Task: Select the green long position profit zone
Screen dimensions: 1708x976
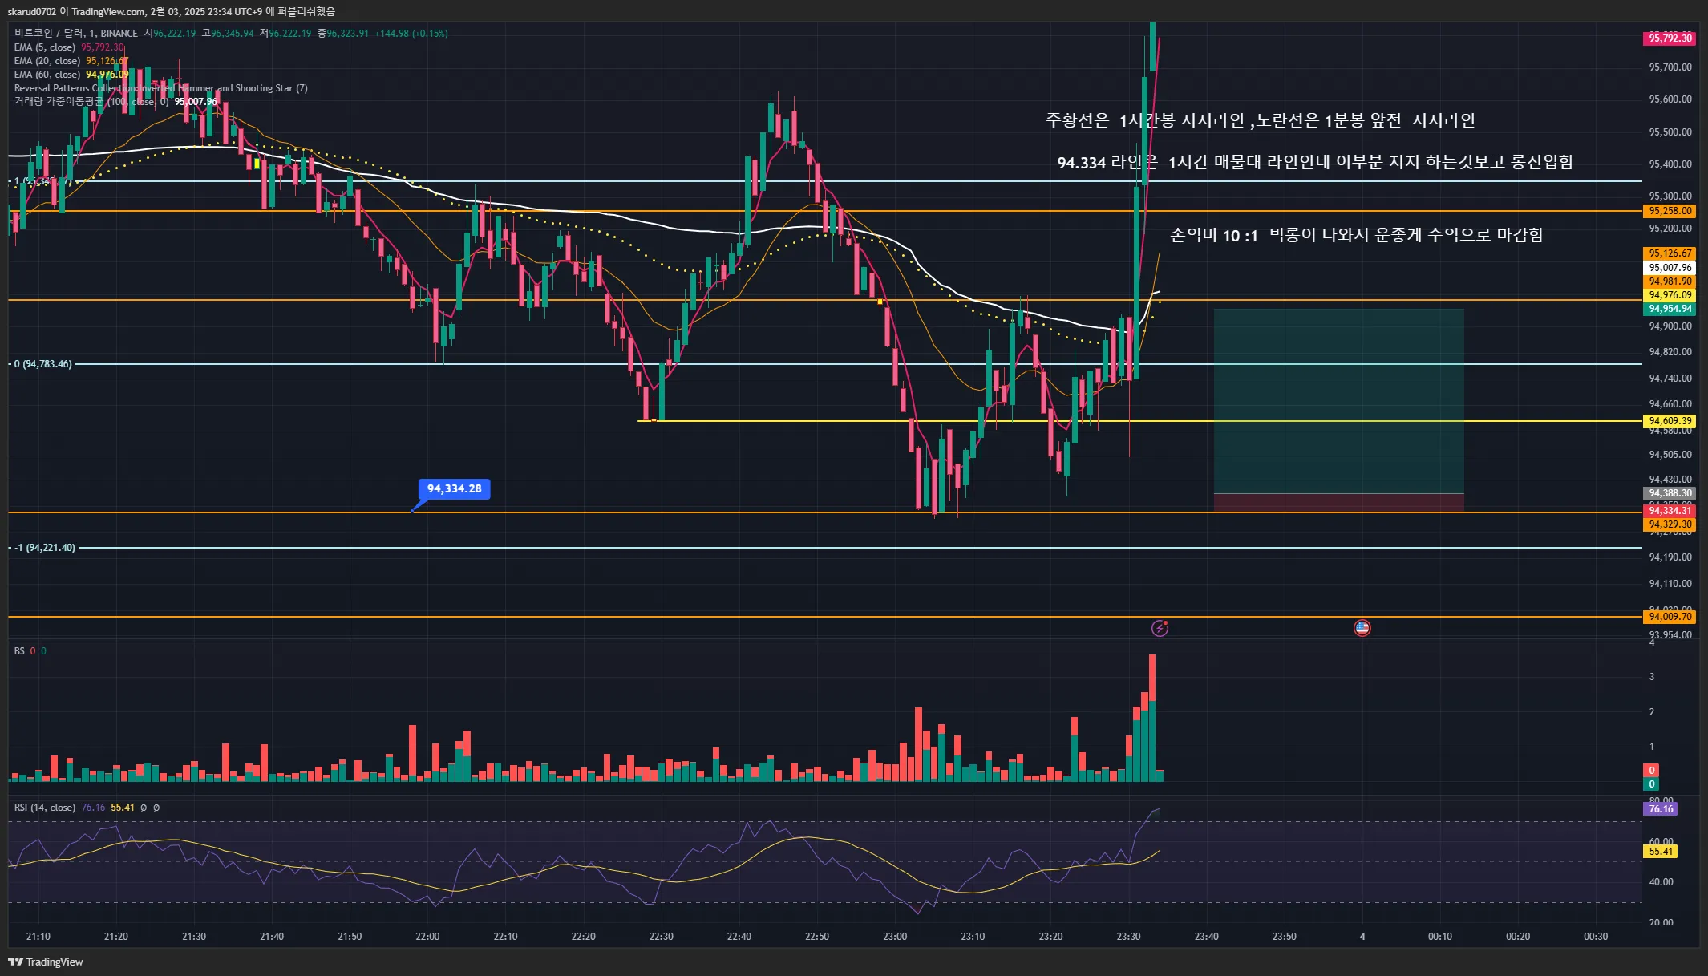Action: [1338, 401]
